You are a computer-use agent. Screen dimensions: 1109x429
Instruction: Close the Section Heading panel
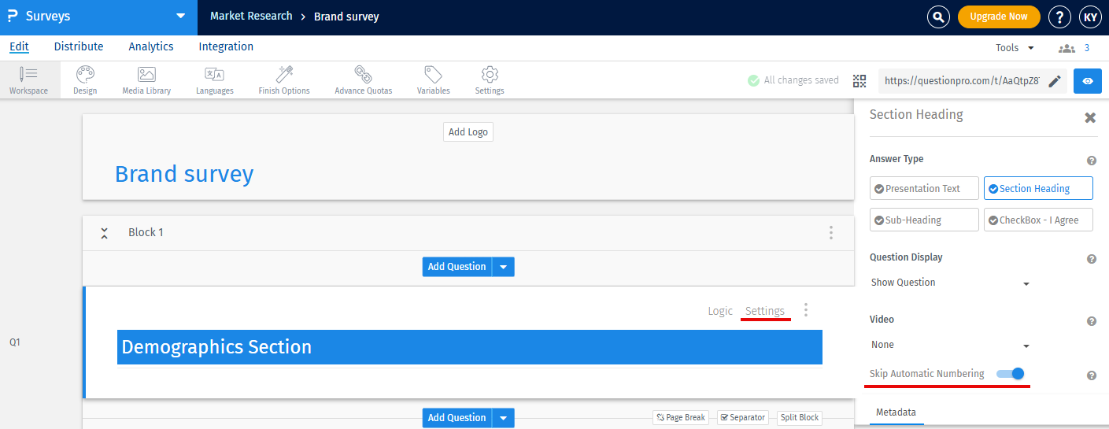[x=1090, y=117]
